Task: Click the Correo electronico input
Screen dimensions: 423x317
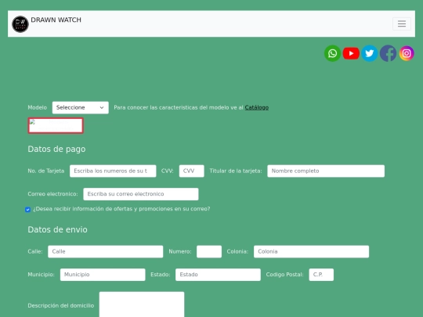Action: pos(141,194)
